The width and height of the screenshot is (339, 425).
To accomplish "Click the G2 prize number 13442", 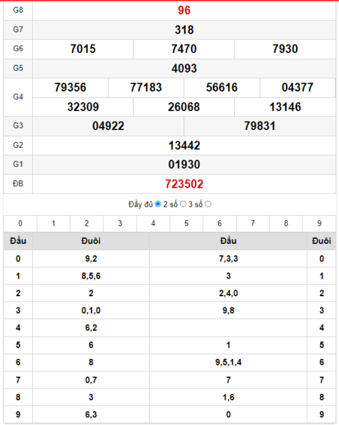I will 184,146.
